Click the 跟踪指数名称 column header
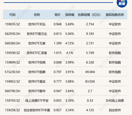Image resolution: width=132 pixels, height=115 pixels. [x=115, y=15]
